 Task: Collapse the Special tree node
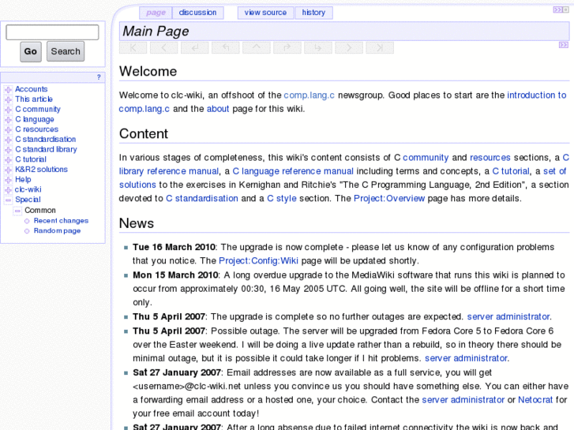click(8, 200)
